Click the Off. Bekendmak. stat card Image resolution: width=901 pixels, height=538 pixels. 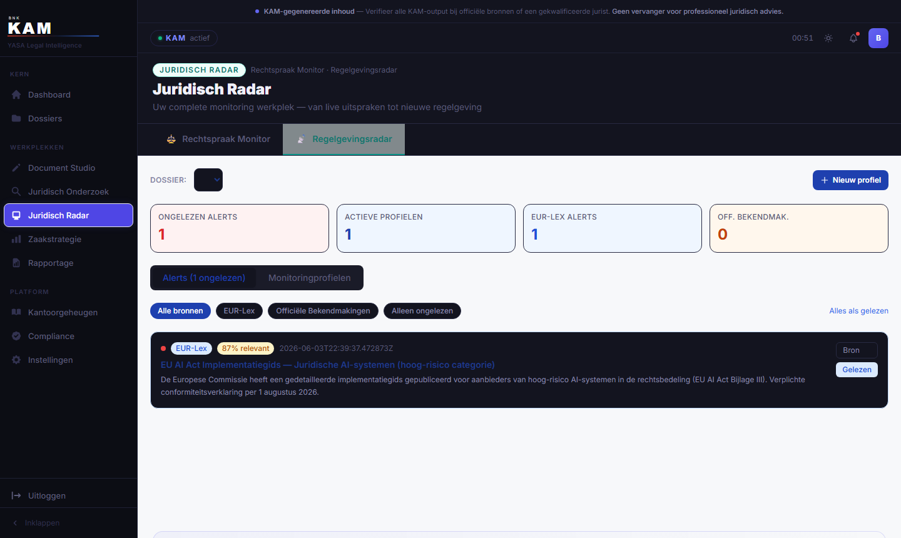[799, 228]
